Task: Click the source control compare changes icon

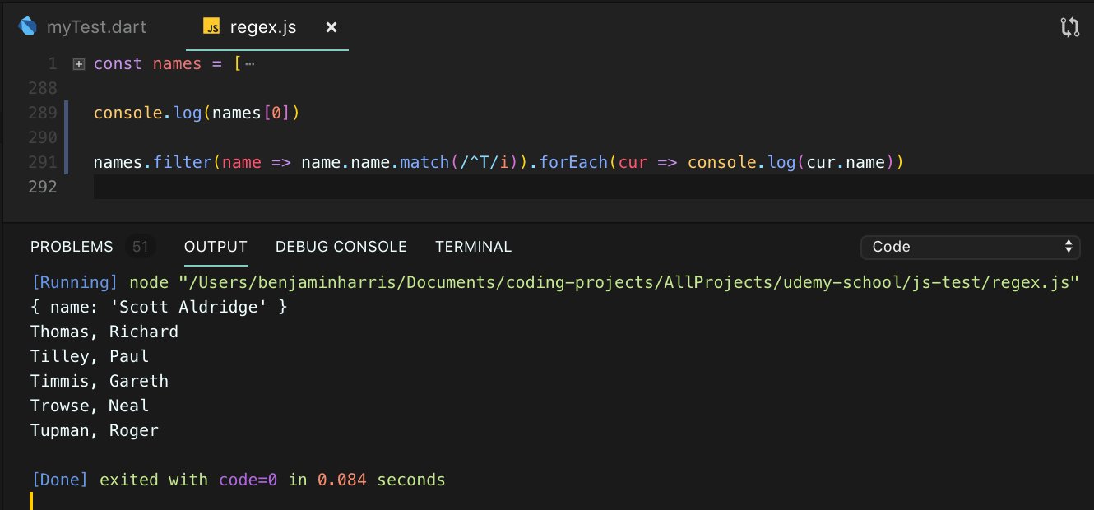Action: click(1069, 27)
